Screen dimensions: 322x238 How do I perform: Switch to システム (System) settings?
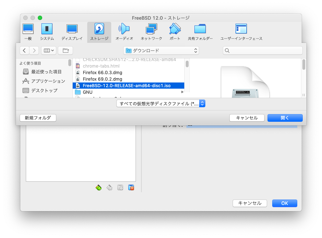pos(47,32)
